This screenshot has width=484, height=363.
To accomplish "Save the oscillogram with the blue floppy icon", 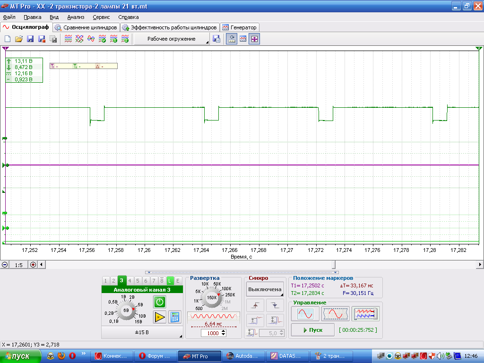I will pos(30,39).
